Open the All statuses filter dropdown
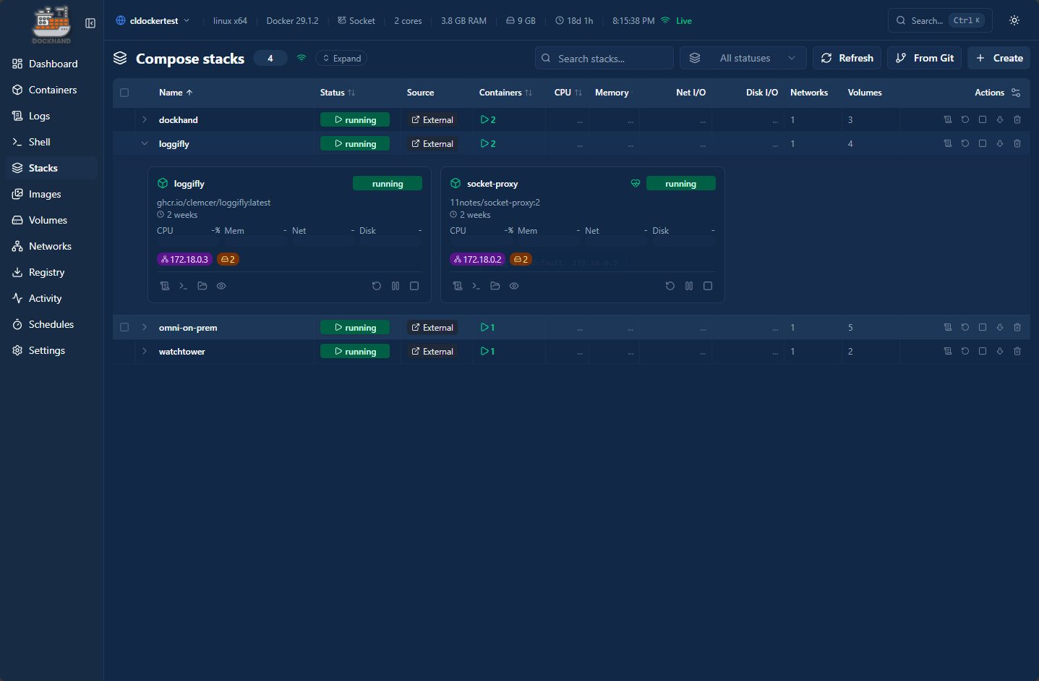 (743, 58)
